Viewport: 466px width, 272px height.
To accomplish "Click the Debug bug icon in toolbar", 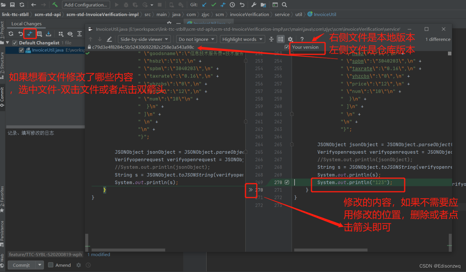I will [126, 5].
